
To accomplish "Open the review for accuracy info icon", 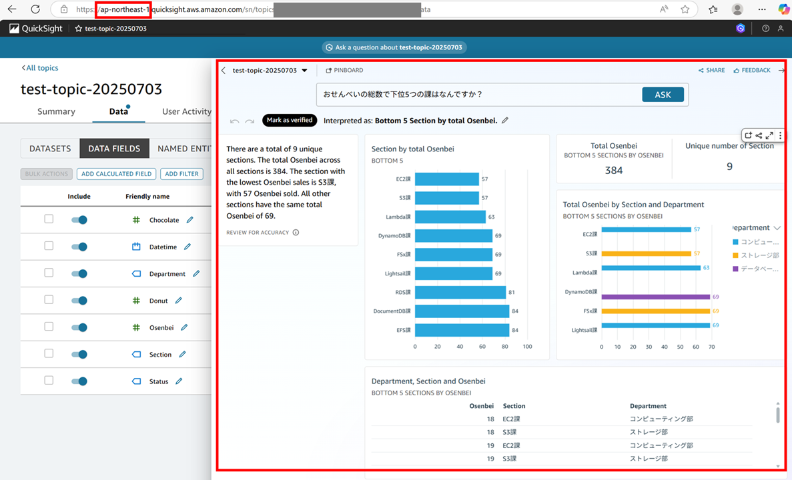I will 296,233.
